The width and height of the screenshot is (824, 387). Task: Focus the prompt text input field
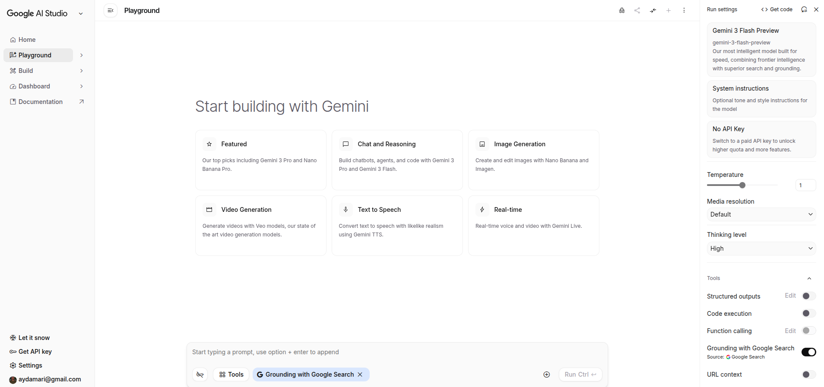coord(397,352)
